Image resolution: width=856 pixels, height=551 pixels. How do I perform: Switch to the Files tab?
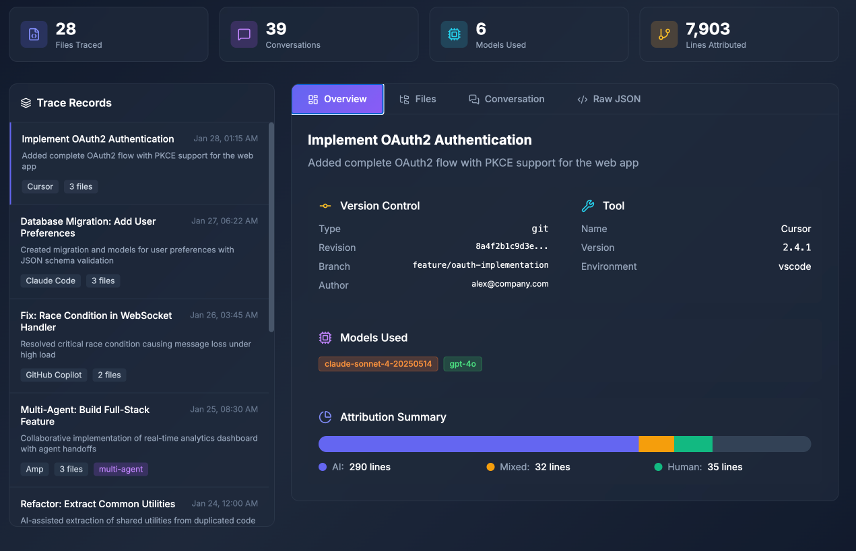[x=418, y=100]
